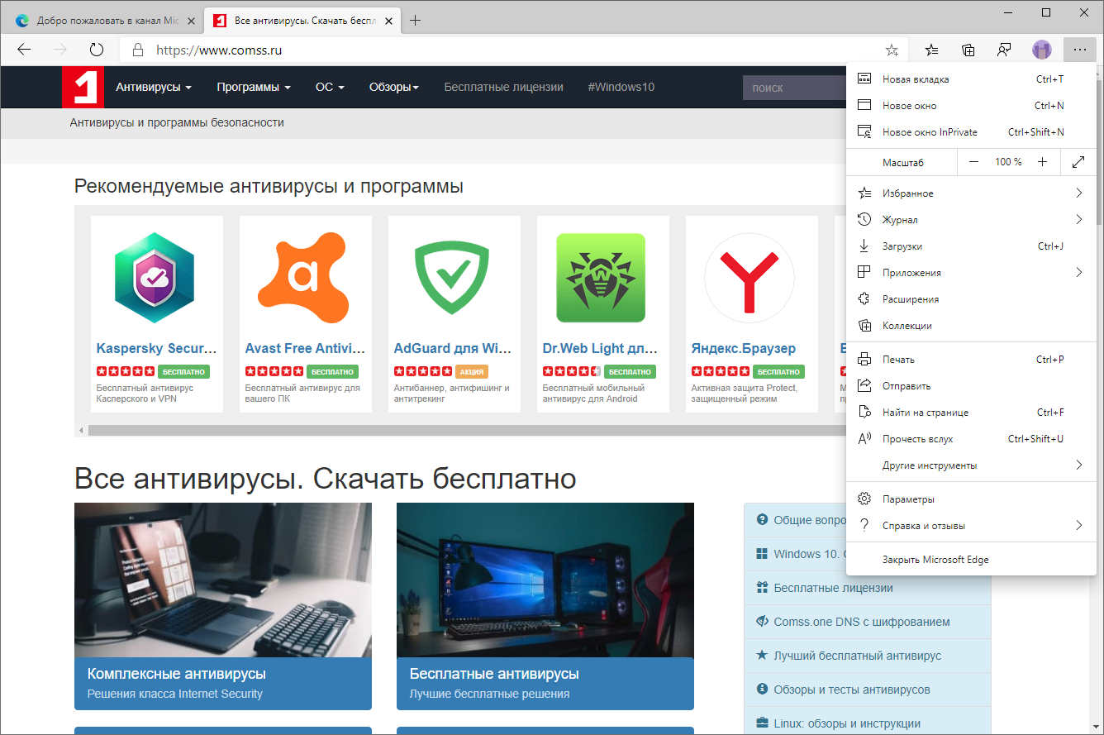
Task: Select 'Найти на странице' menu item
Action: coord(971,413)
